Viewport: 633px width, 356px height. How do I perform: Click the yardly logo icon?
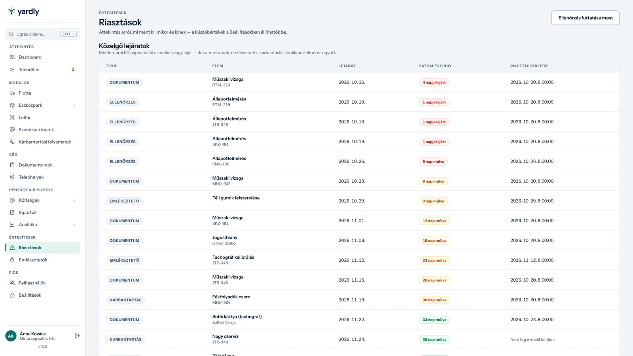pyautogui.click(x=11, y=11)
